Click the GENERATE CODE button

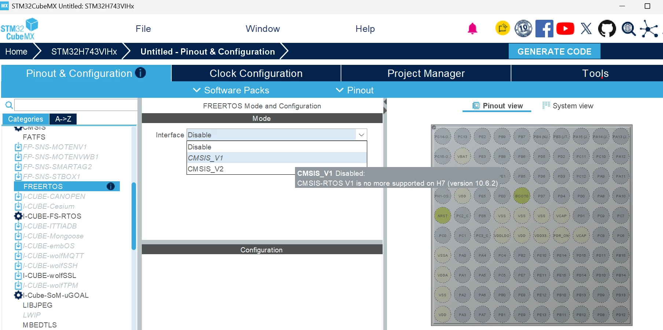pyautogui.click(x=554, y=51)
